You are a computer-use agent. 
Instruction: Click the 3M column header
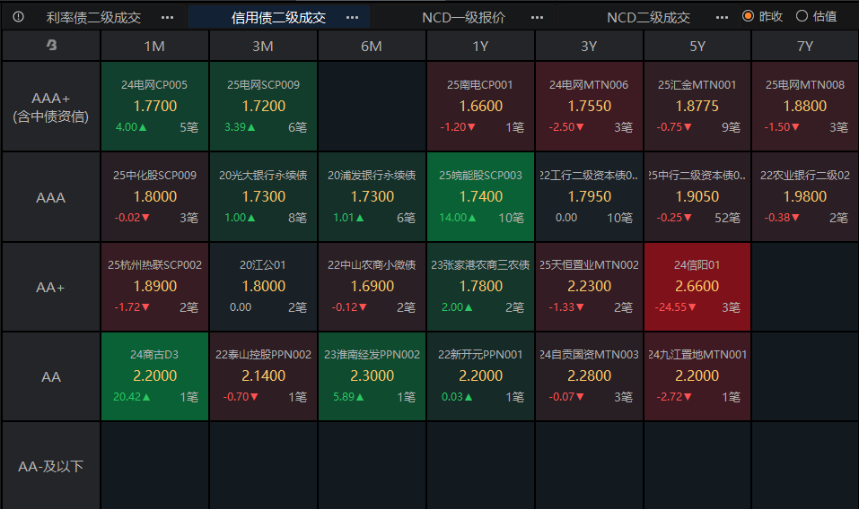point(263,46)
